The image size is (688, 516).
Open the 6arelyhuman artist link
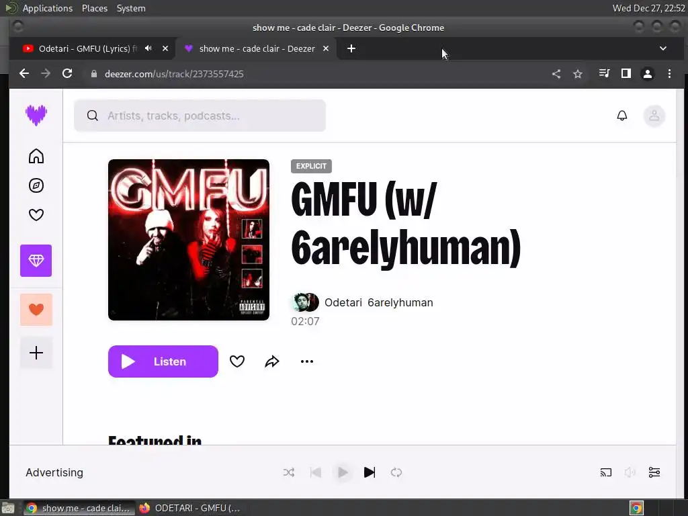pos(400,302)
